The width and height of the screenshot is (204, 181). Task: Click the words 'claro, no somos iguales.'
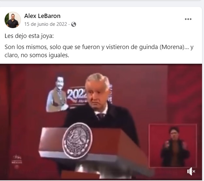coord(37,55)
